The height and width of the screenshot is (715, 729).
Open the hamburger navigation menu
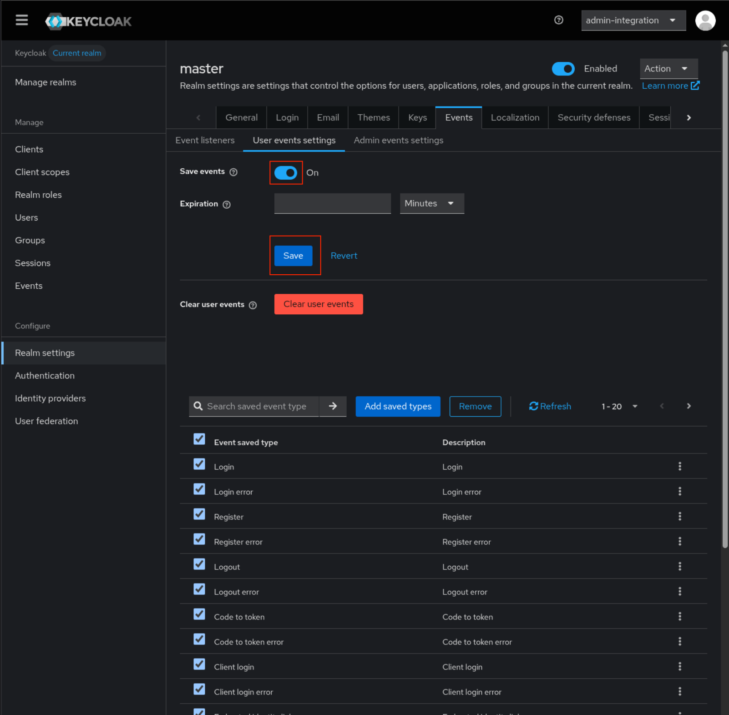click(21, 20)
